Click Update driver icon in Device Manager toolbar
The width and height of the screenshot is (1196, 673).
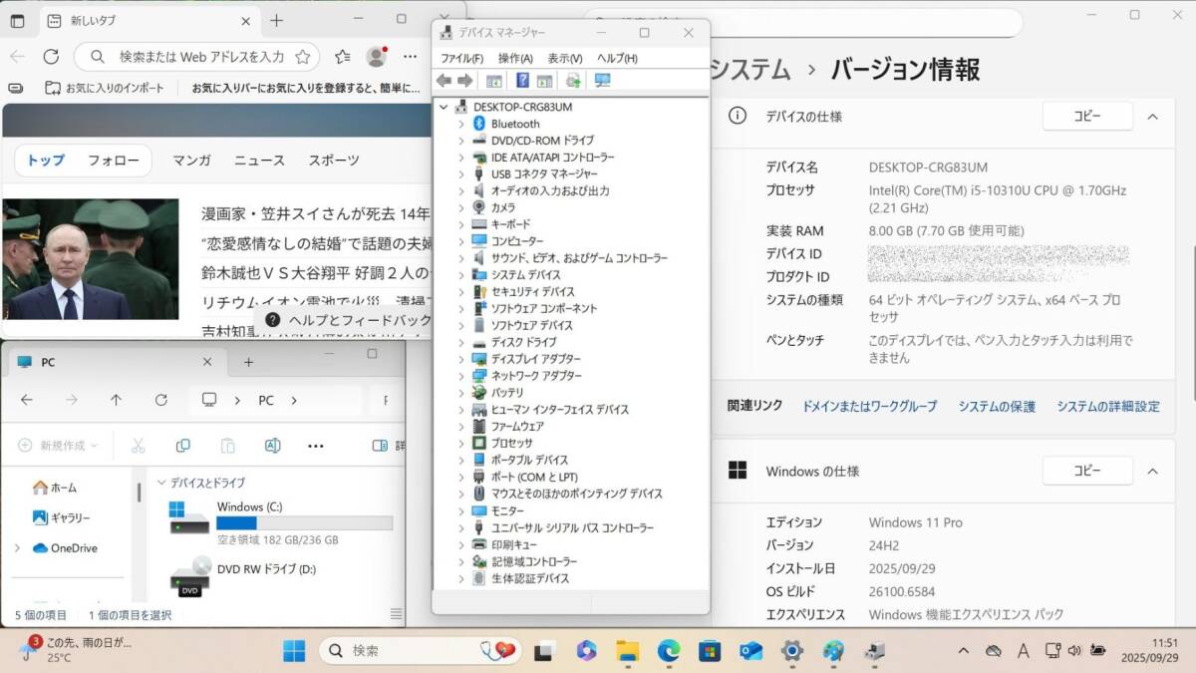tap(572, 81)
